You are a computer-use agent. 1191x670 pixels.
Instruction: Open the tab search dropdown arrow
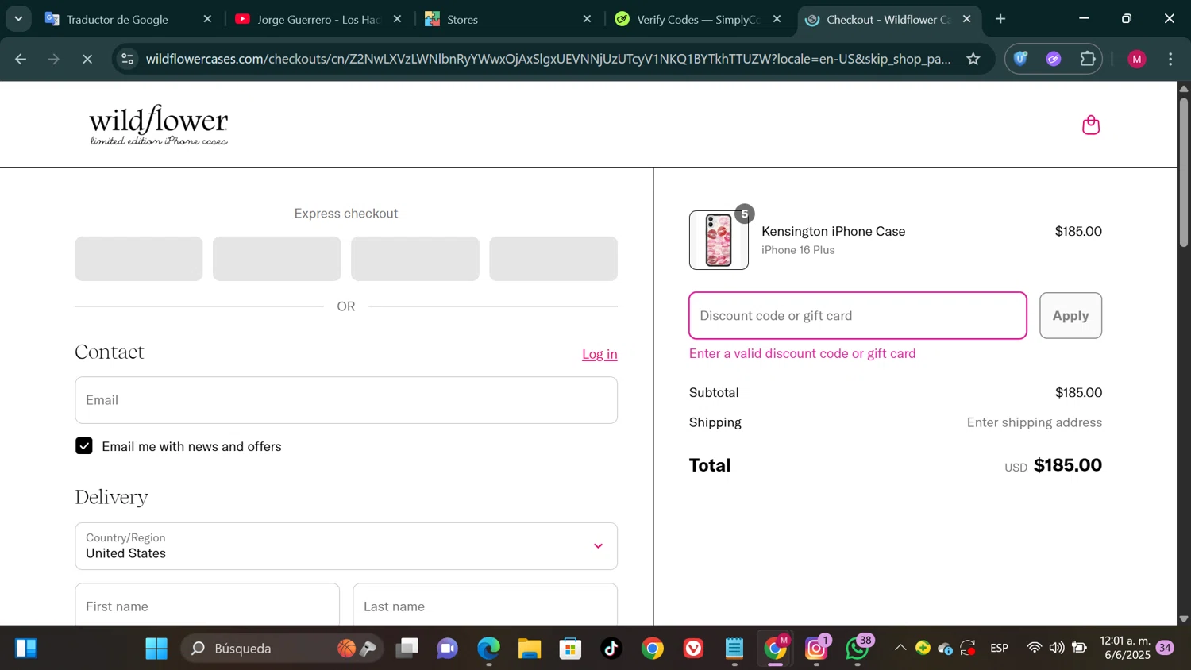[18, 19]
